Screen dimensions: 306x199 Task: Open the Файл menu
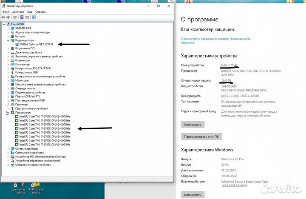point(6,12)
